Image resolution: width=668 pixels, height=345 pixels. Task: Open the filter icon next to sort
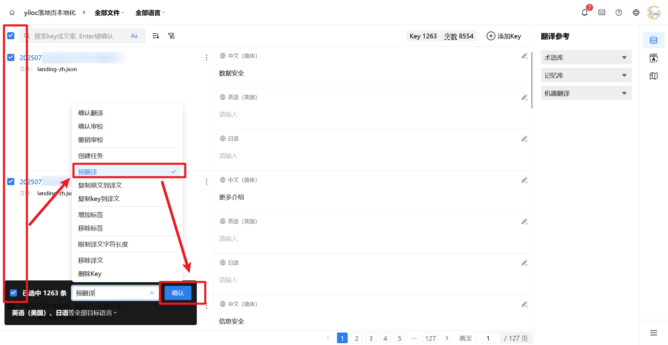click(171, 36)
